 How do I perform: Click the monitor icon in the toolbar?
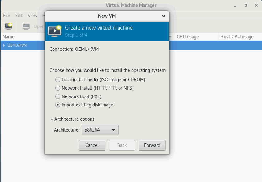coord(26,26)
